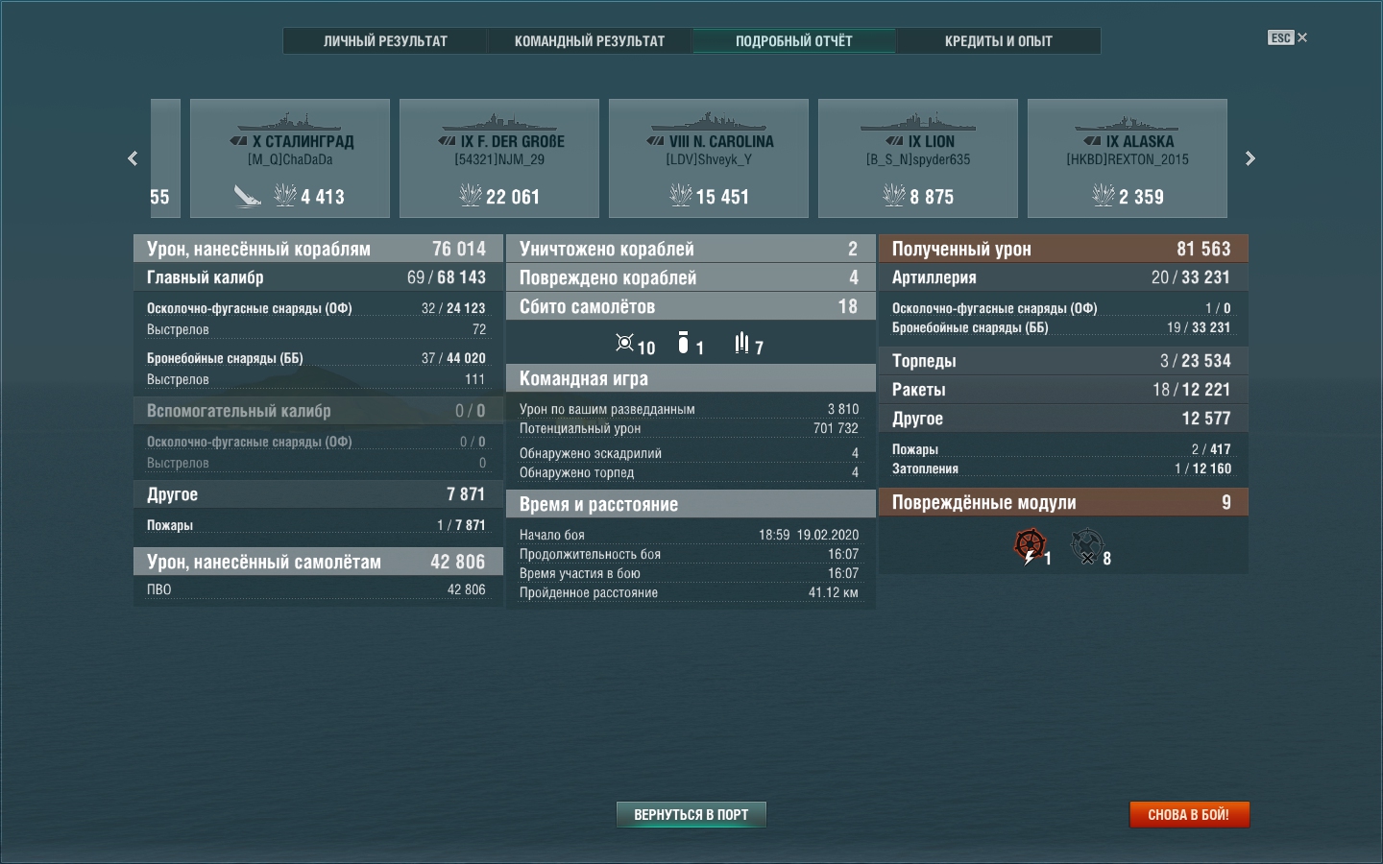
Task: Click Снова в бой! button
Action: [1189, 814]
